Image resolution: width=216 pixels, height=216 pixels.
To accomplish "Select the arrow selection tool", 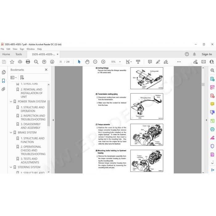I will click(79, 62).
